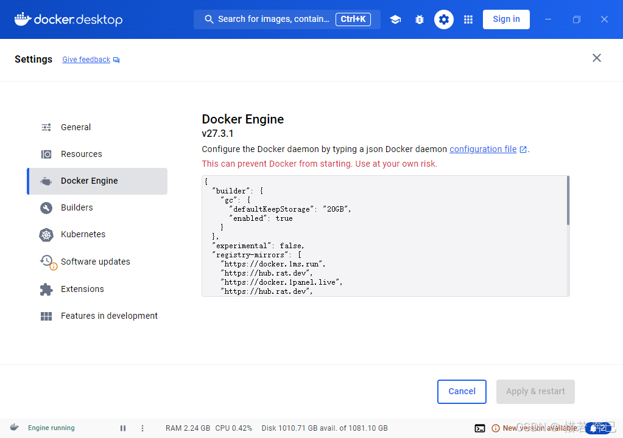Open the Learning center graduation cap icon
623x438 pixels.
point(395,19)
